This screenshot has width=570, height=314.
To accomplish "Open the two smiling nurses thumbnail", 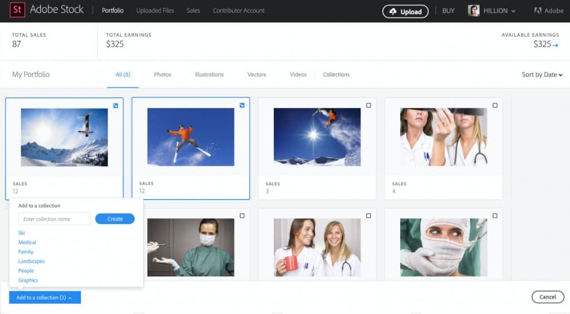I will coord(317,247).
